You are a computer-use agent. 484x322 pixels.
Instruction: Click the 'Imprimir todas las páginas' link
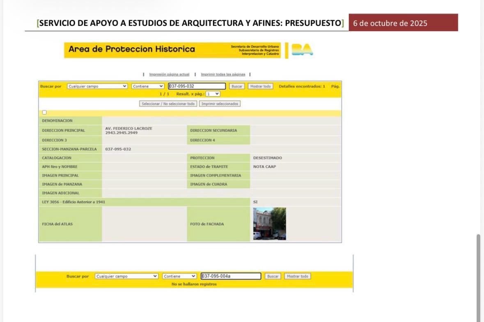(x=223, y=75)
